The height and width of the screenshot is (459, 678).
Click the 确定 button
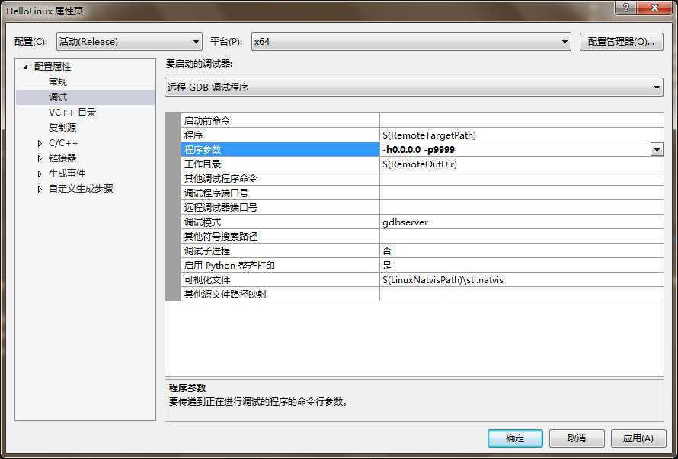pyautogui.click(x=515, y=438)
